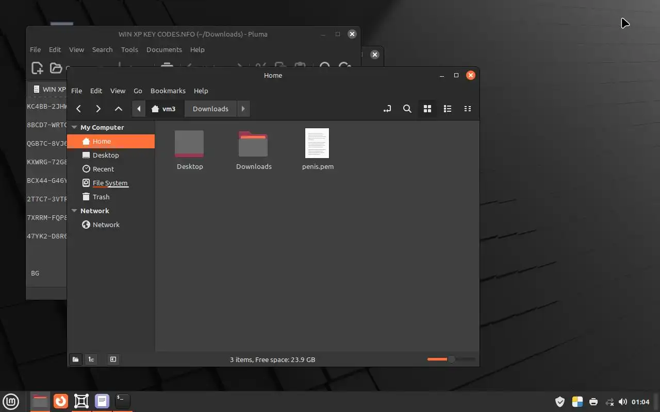The height and width of the screenshot is (412, 660).
Task: Open the file manager search
Action: (407, 109)
